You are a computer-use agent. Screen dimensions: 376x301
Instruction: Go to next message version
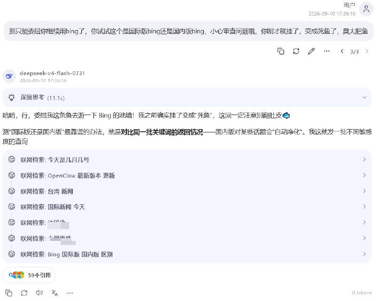[x=367, y=51]
